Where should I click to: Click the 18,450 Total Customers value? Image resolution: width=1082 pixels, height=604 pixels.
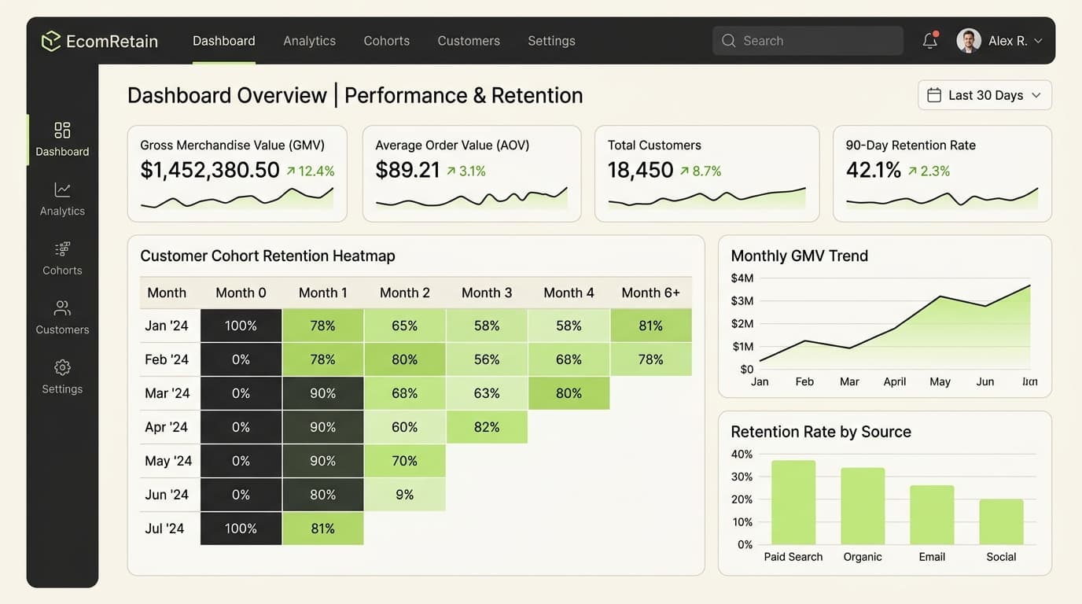coord(641,170)
